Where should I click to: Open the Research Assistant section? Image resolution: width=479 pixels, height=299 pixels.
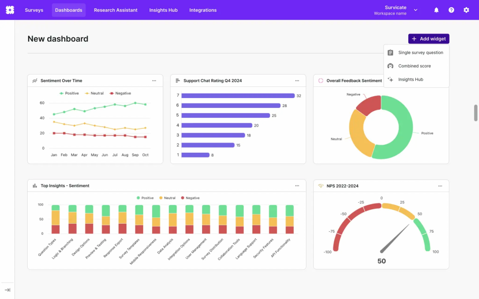point(115,9)
